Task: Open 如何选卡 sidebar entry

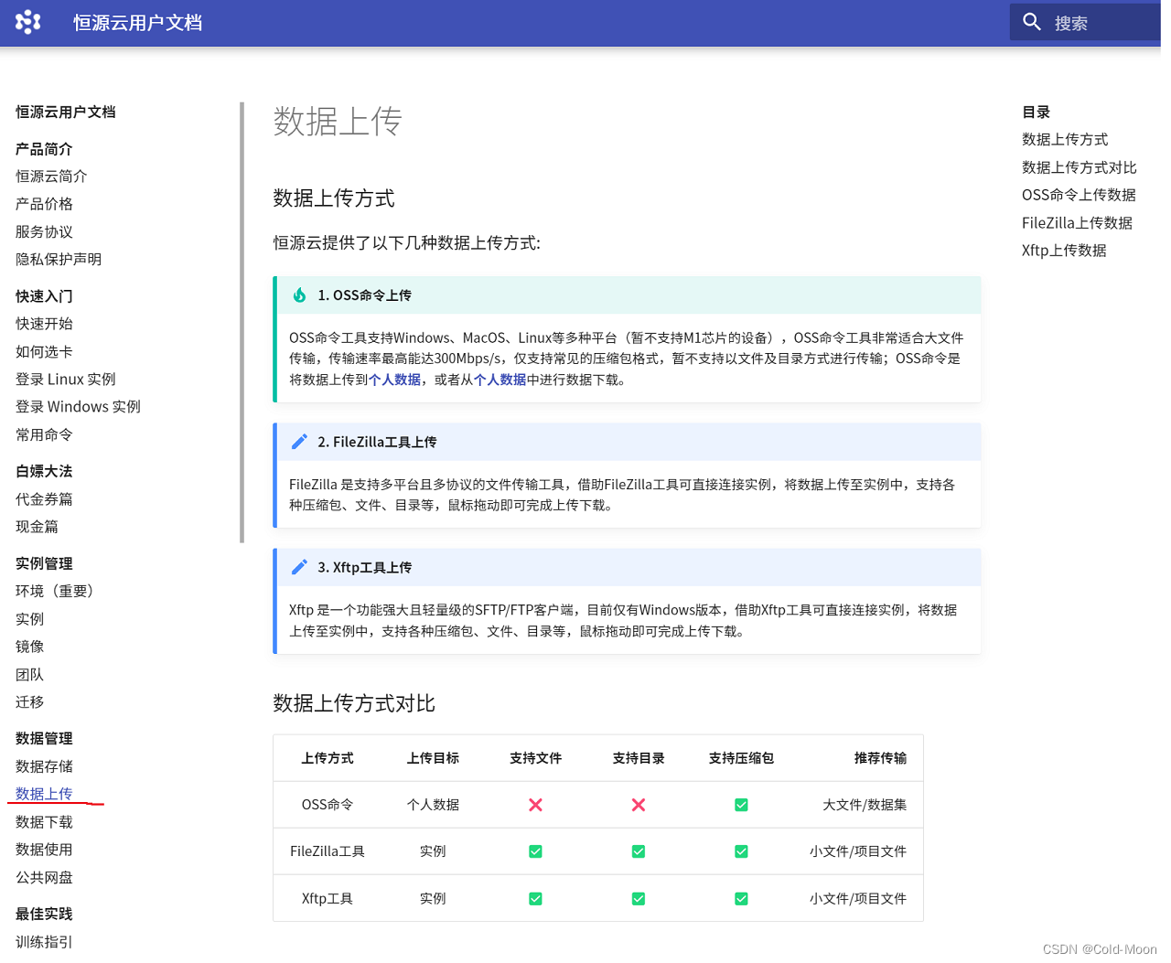Action: pos(44,352)
